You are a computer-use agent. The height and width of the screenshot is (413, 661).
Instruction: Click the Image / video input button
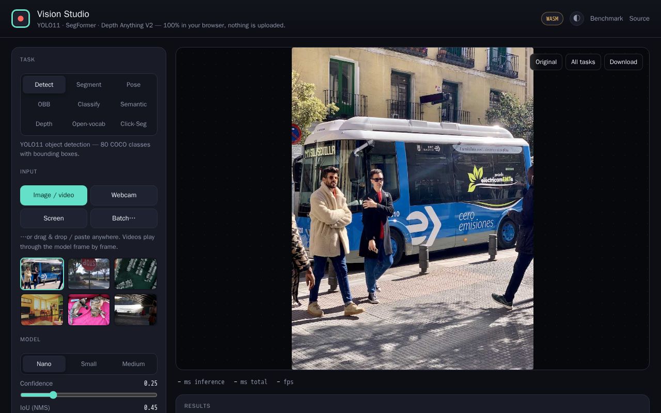coord(54,195)
